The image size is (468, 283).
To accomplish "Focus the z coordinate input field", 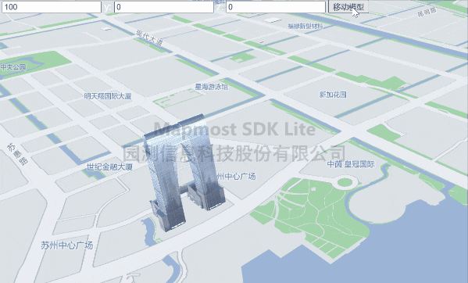I will tap(276, 7).
